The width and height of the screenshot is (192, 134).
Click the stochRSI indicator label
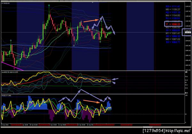coord(10,72)
